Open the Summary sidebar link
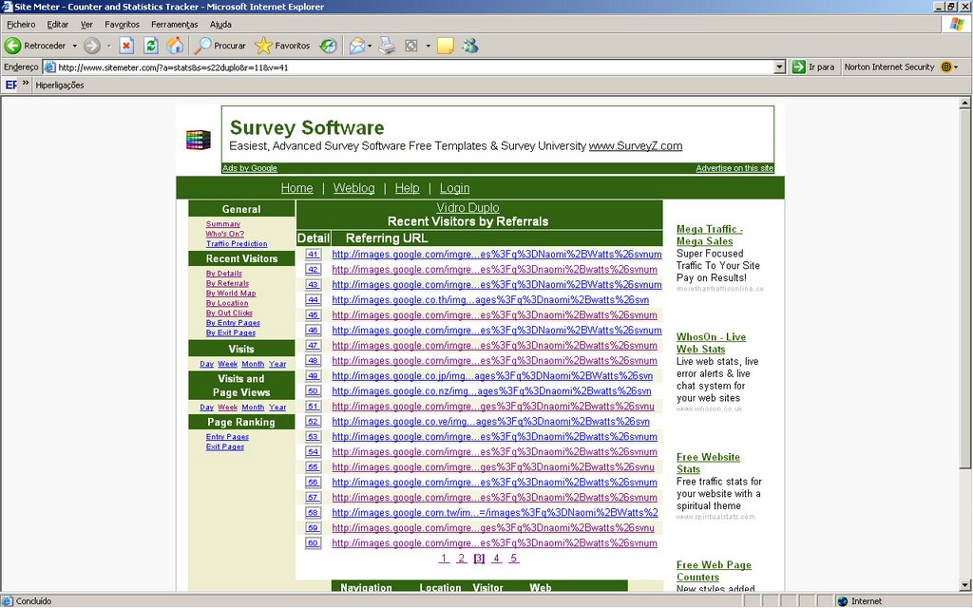Image resolution: width=973 pixels, height=608 pixels. tap(222, 224)
